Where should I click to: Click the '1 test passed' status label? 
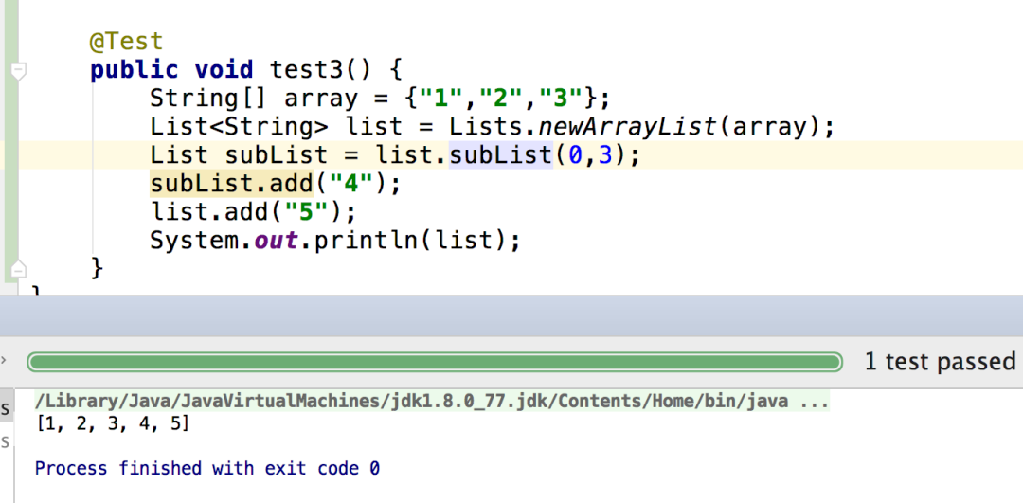[x=941, y=362]
